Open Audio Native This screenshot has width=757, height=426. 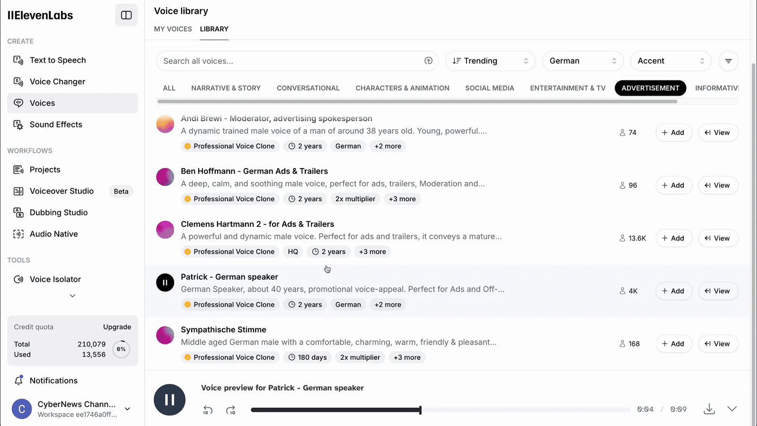[x=72, y=234]
